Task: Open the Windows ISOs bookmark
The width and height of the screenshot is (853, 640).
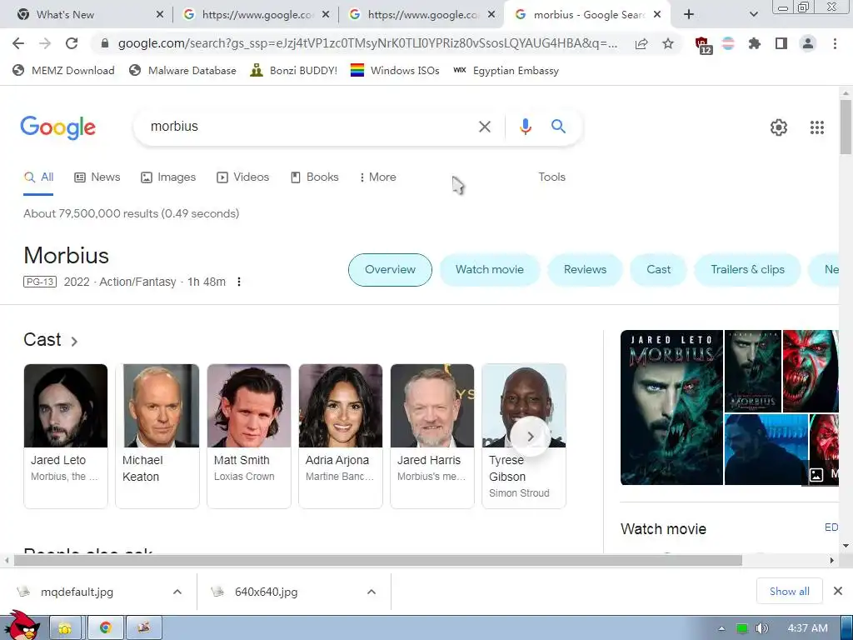Action: (395, 71)
